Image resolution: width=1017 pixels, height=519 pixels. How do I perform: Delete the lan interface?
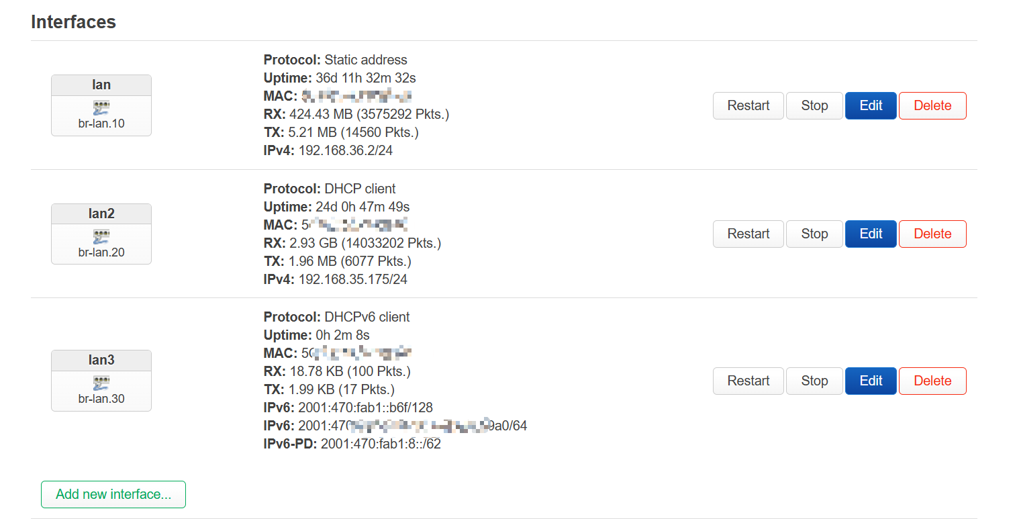tap(932, 105)
